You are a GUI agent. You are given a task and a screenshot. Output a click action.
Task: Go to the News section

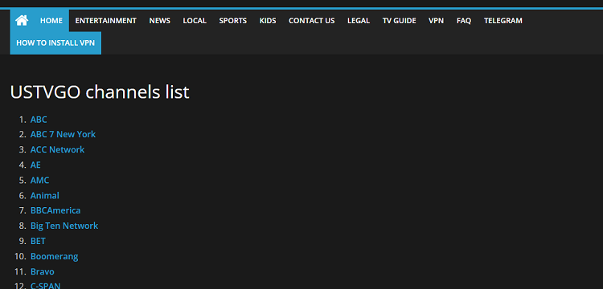point(160,21)
